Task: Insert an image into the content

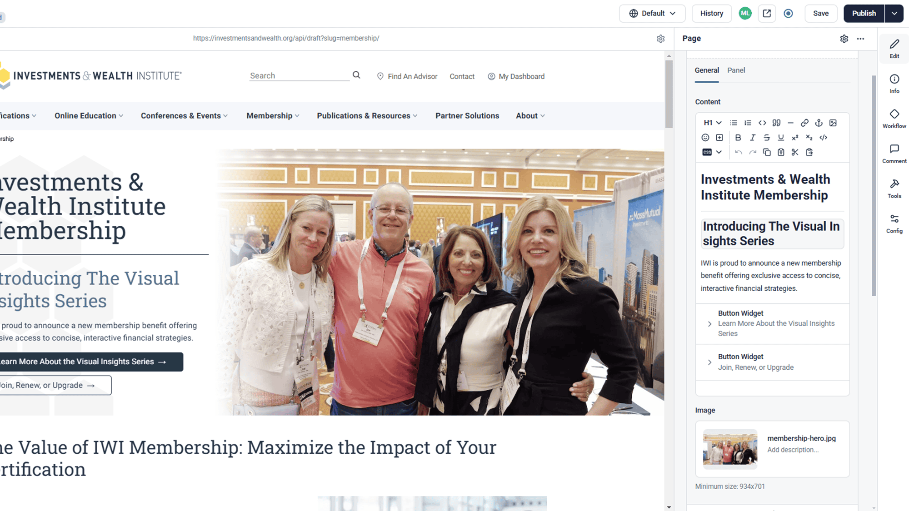Action: [x=833, y=123]
